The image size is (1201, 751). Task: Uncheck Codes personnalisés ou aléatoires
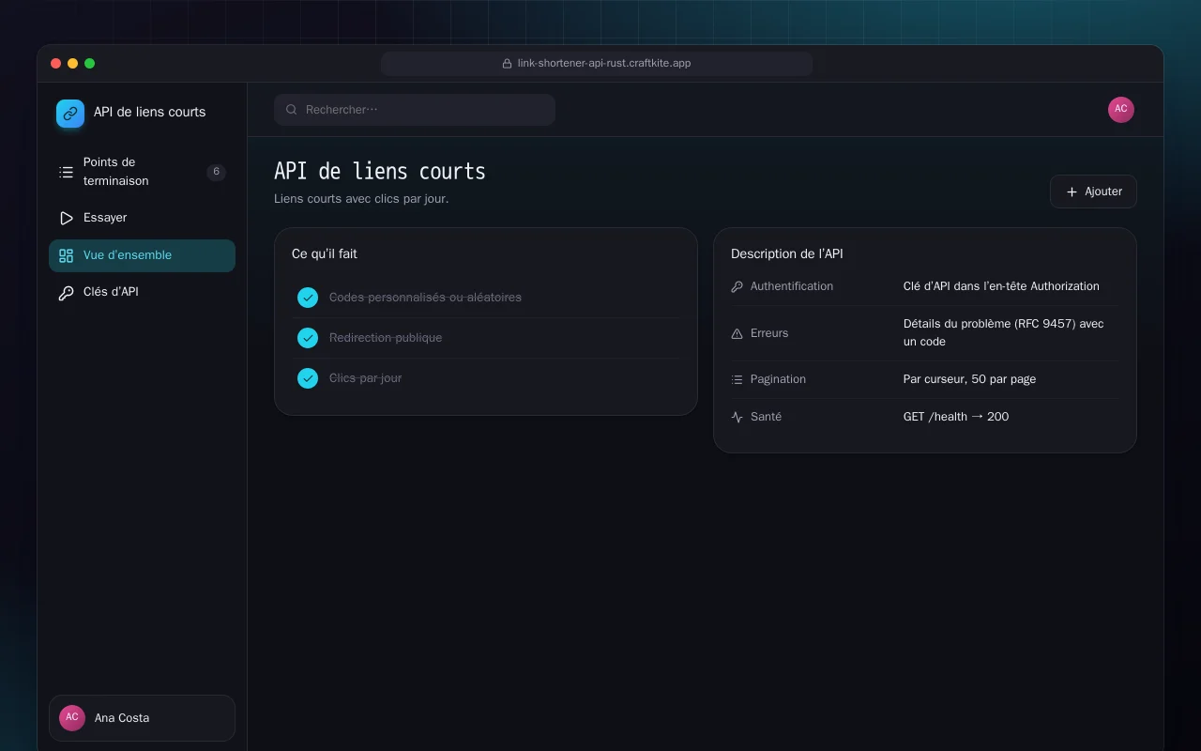point(308,298)
